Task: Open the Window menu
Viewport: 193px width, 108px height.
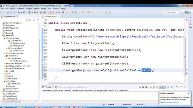Action: click(56, 9)
